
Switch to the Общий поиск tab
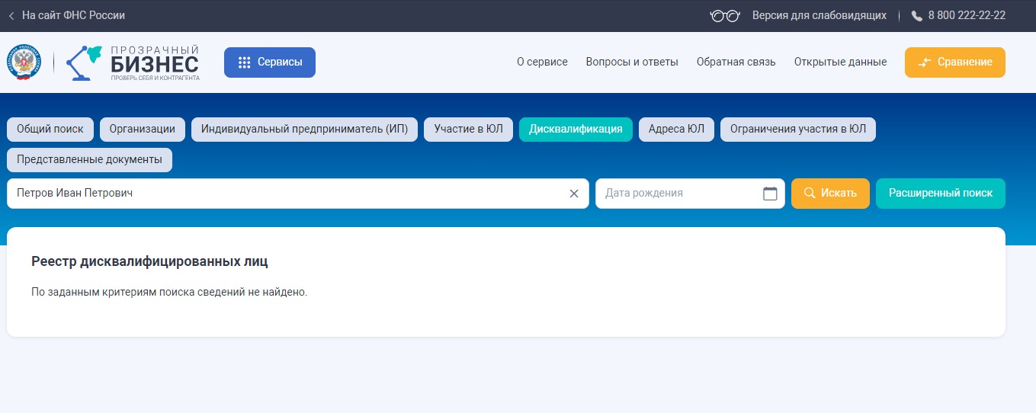[50, 130]
